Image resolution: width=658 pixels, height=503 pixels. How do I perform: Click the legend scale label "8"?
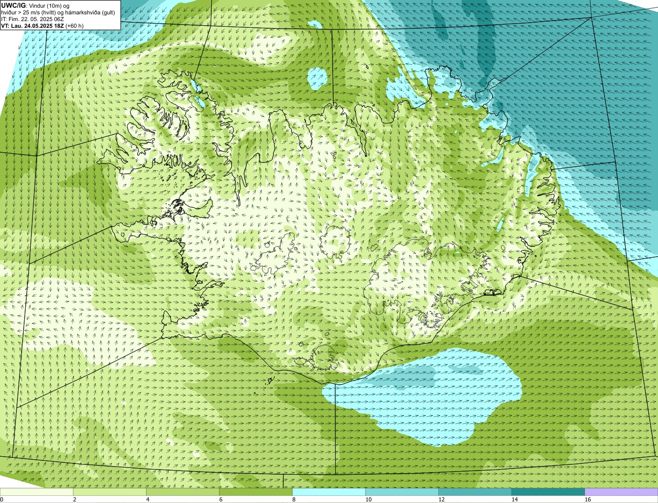click(294, 499)
